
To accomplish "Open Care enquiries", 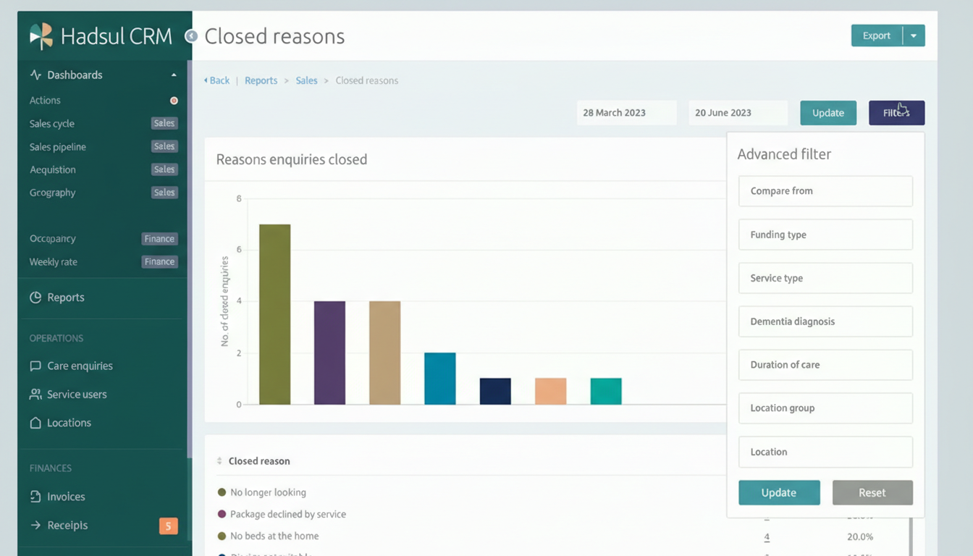I will [x=80, y=366].
